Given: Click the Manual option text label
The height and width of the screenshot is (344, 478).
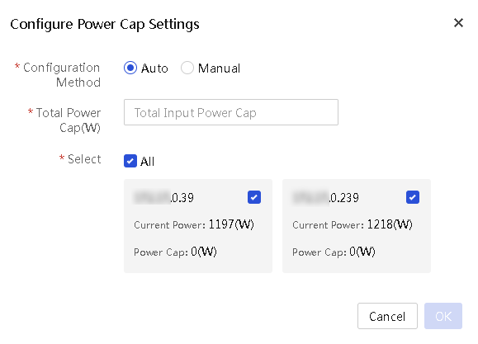Looking at the screenshot, I should click(219, 68).
